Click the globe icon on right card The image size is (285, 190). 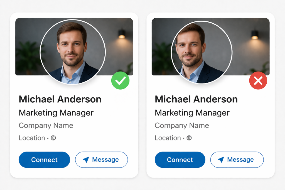[x=189, y=138]
